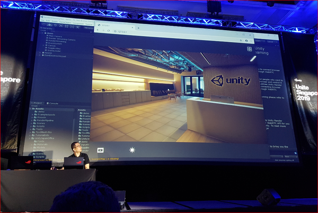This screenshot has width=318, height=213.
Task: Open the GameObject menu in Unity
Action: pyautogui.click(x=65, y=22)
